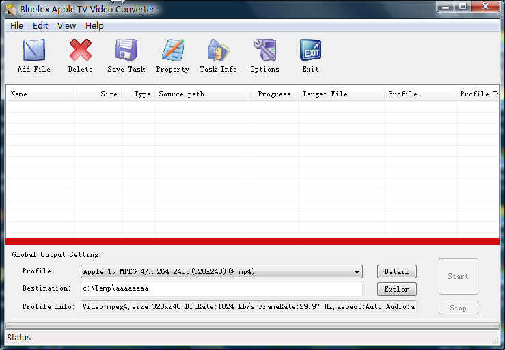The height and width of the screenshot is (350, 505).
Task: Click the Progress column header
Action: (275, 94)
